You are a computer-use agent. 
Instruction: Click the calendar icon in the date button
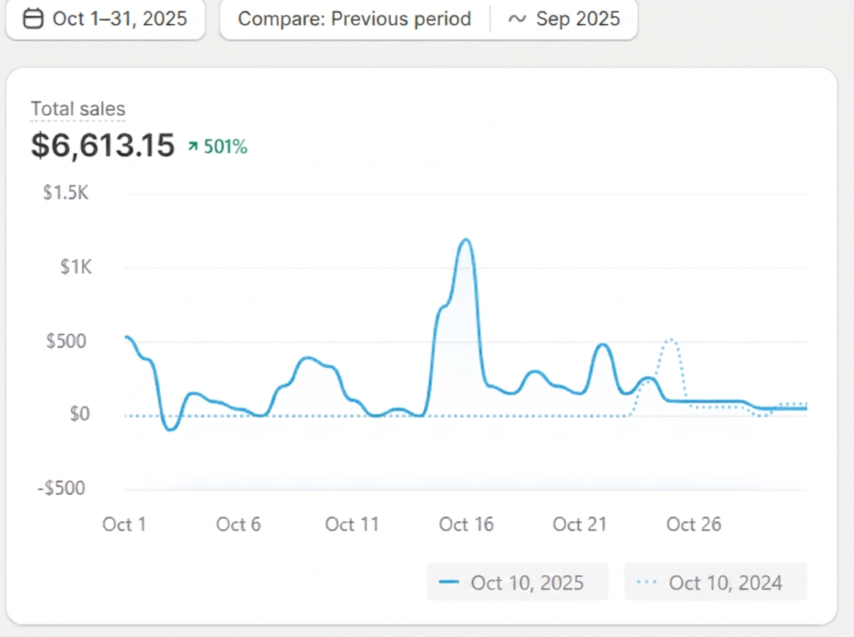coord(33,19)
